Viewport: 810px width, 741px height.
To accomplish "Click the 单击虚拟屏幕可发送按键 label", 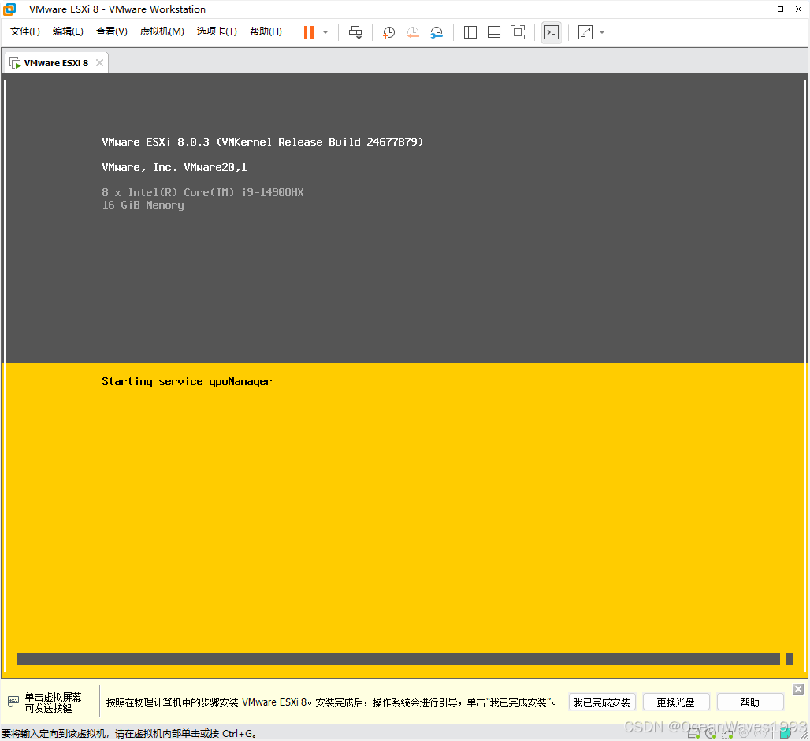I will [54, 702].
